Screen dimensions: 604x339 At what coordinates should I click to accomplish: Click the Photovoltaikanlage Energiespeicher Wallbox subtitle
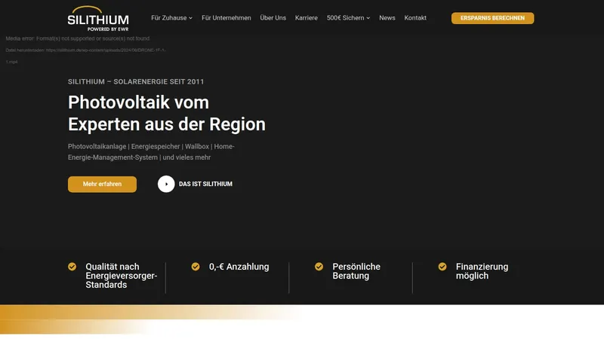[151, 152]
